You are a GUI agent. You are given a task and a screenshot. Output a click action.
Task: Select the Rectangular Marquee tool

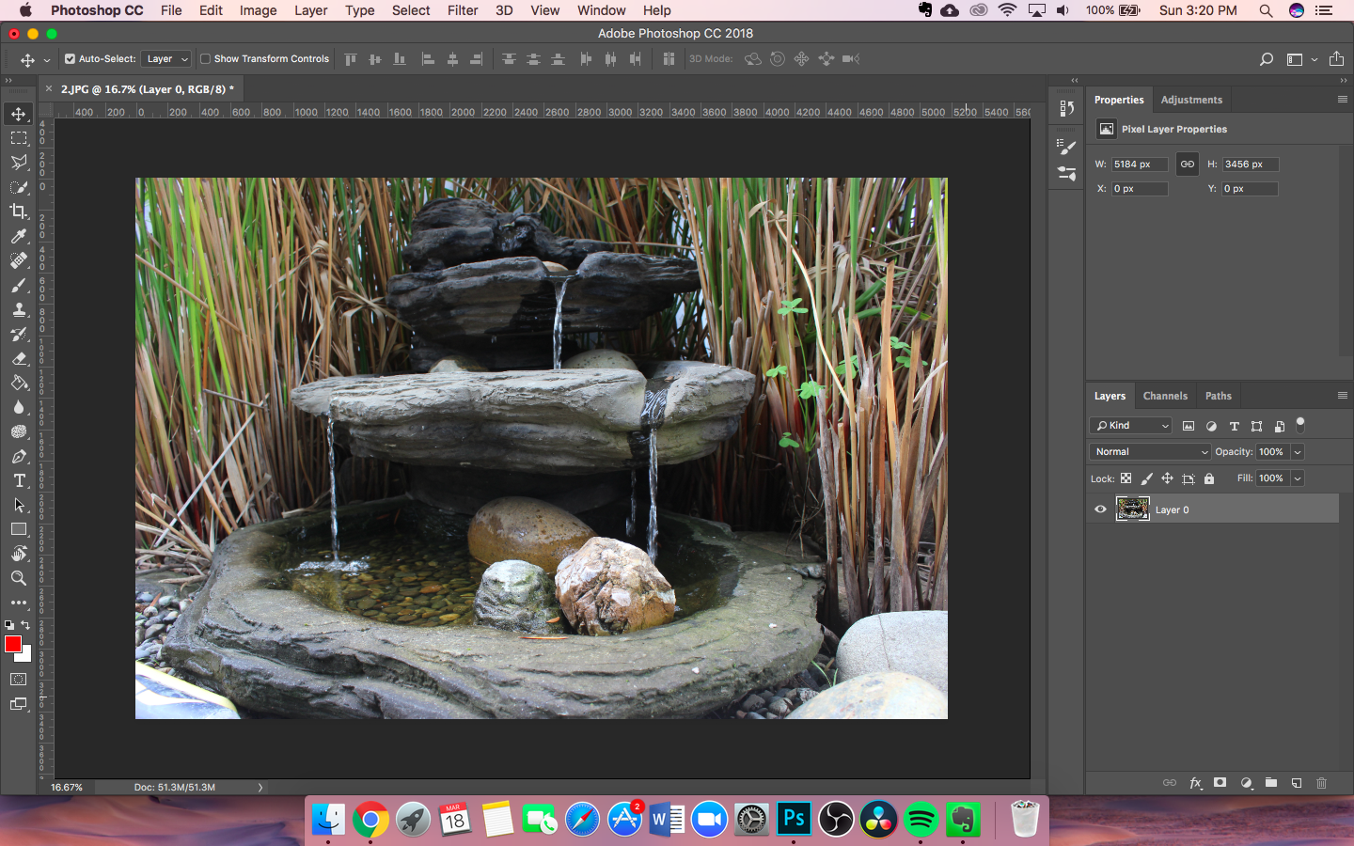tap(19, 138)
